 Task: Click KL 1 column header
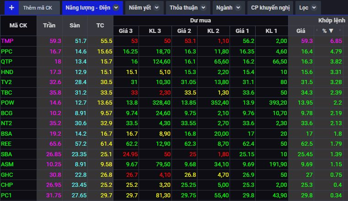272,31
